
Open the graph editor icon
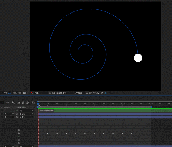click(33, 103)
